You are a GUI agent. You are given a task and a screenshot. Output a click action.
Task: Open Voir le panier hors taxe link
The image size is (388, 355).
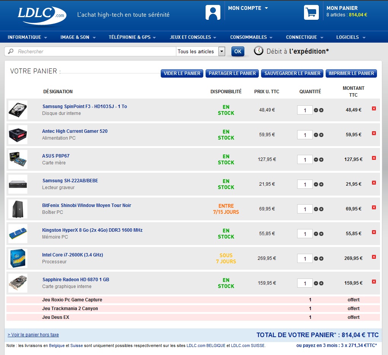click(x=33, y=335)
